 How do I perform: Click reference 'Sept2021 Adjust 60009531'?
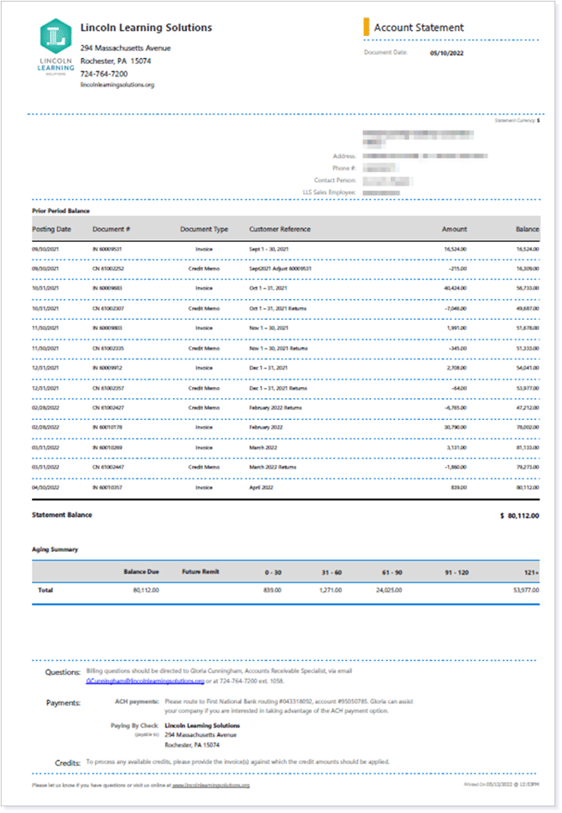pos(280,269)
